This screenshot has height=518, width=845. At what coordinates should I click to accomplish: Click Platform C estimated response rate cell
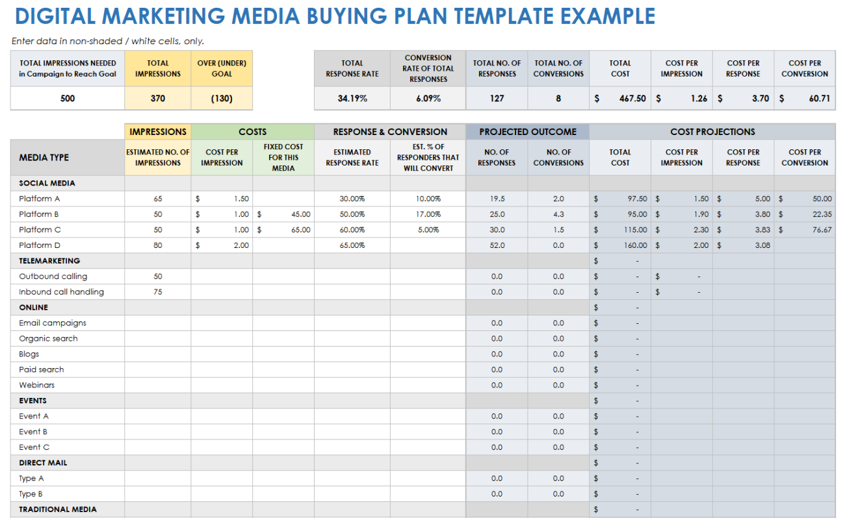(x=352, y=230)
